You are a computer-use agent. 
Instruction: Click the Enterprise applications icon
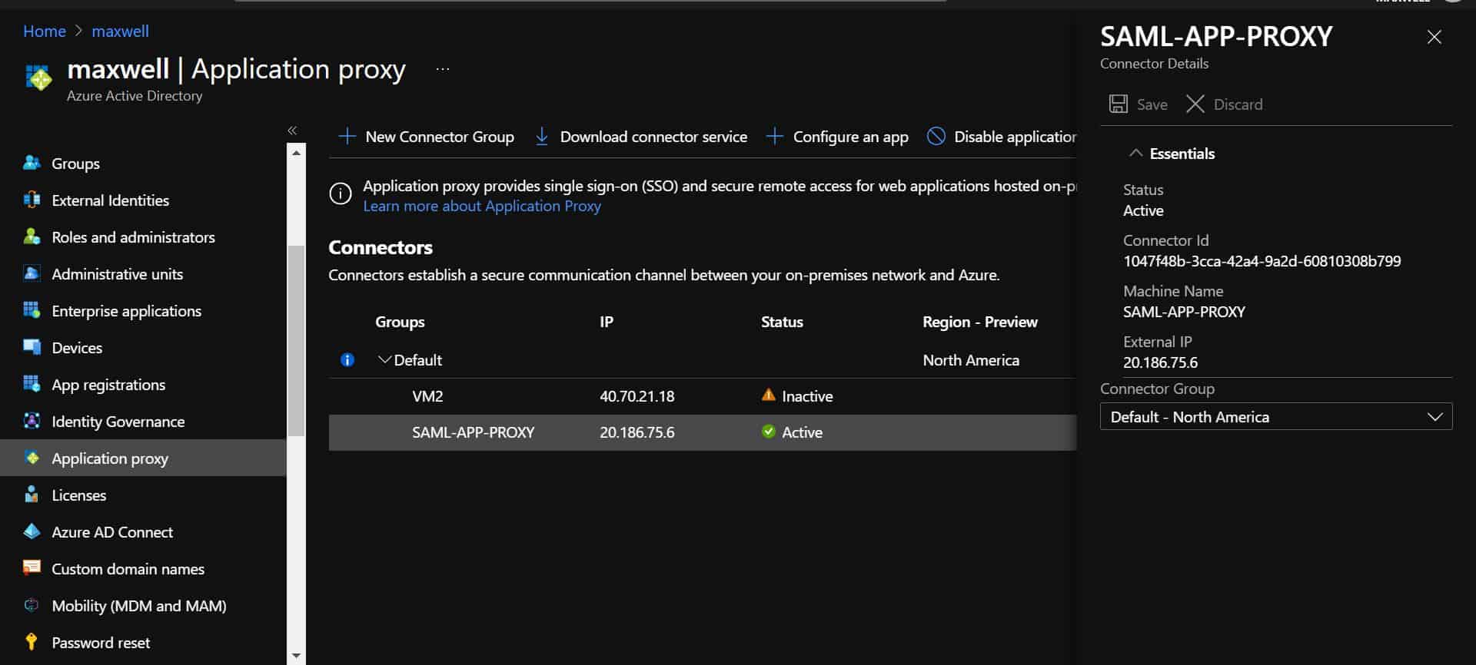32,310
